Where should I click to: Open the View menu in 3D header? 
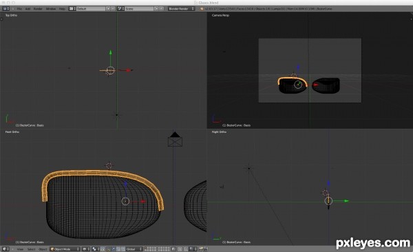pyautogui.click(x=20, y=249)
